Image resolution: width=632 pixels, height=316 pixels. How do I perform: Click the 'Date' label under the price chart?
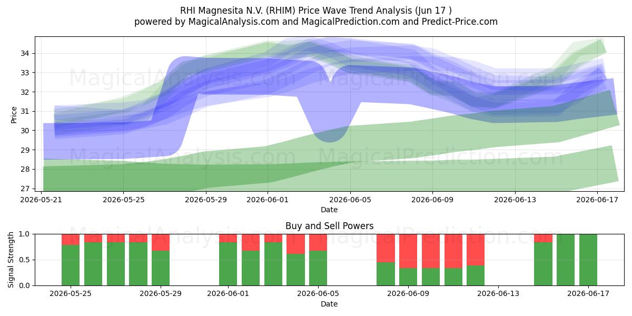pos(329,210)
